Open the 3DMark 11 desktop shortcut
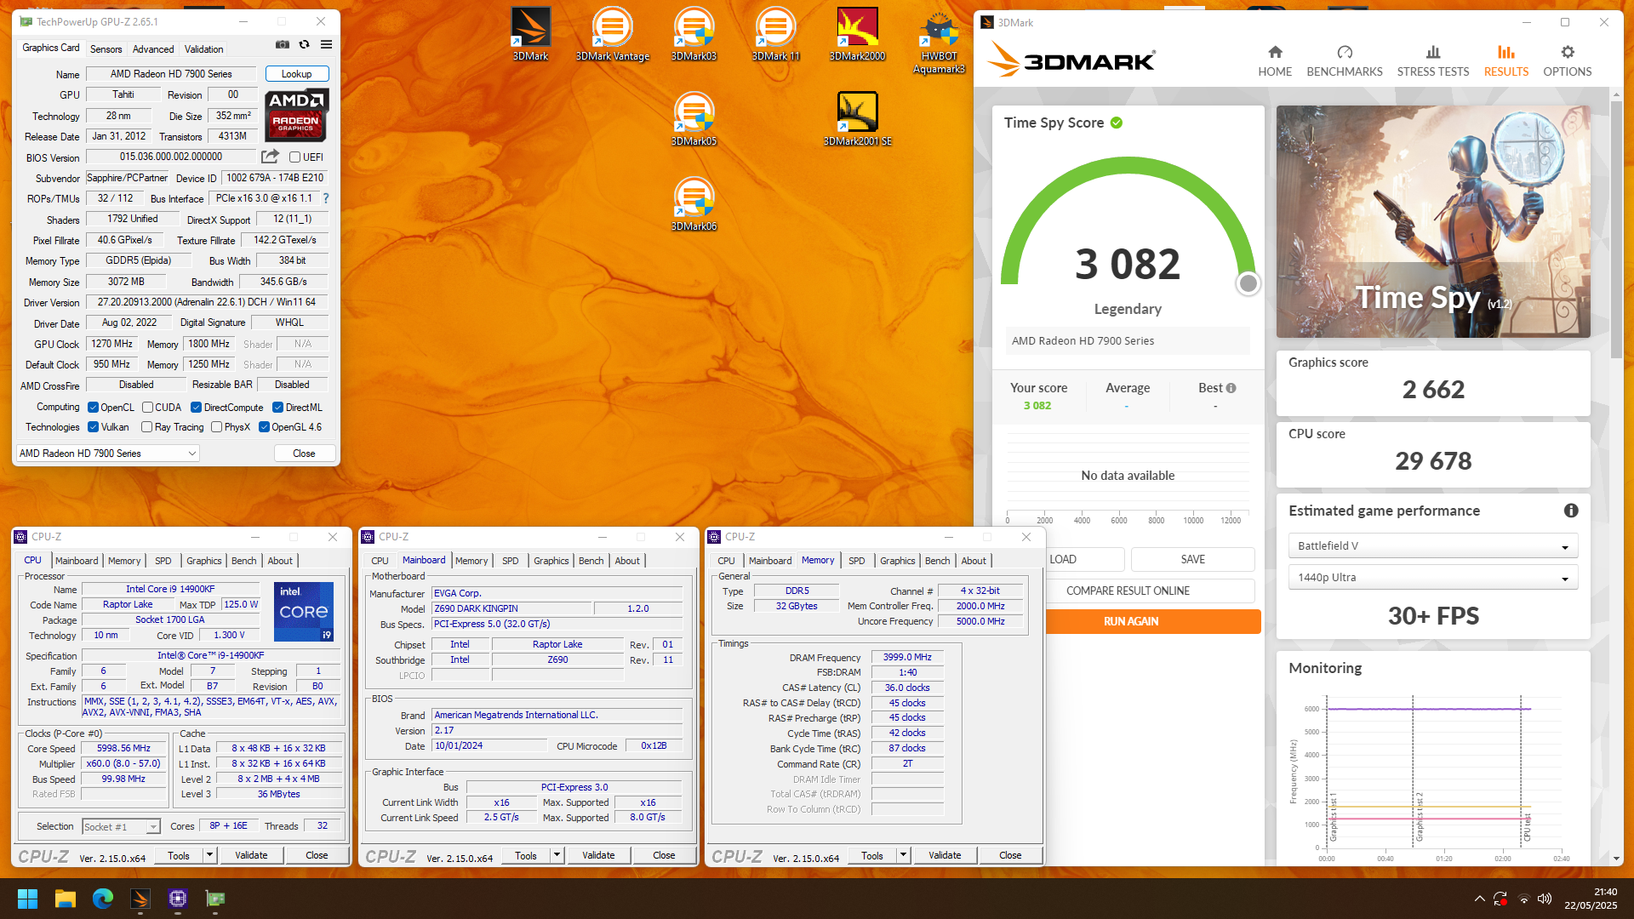 [775, 34]
